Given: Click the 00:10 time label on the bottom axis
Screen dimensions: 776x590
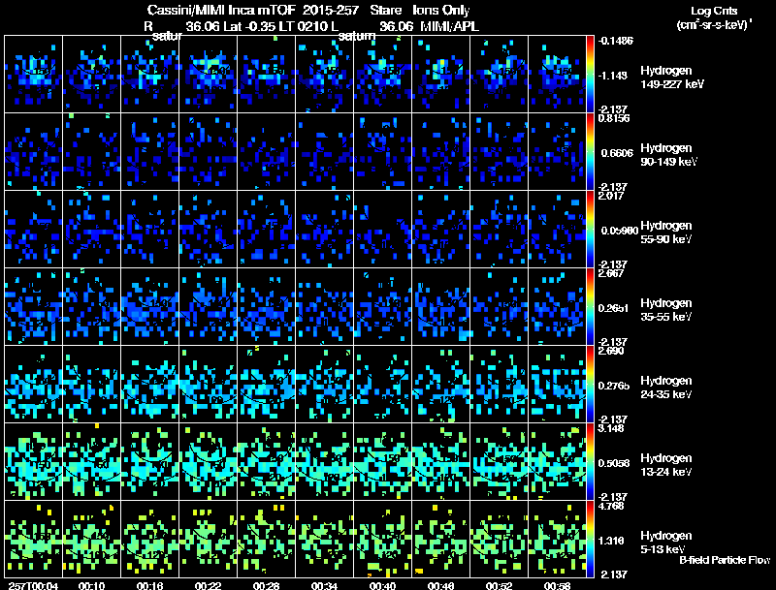Looking at the screenshot, I should pos(93,585).
